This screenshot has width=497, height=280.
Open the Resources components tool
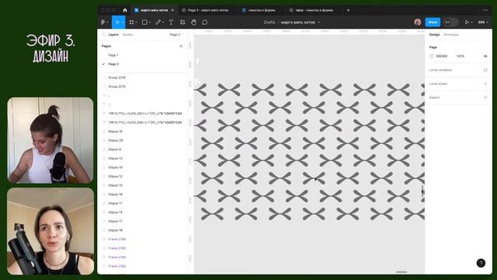click(x=182, y=23)
